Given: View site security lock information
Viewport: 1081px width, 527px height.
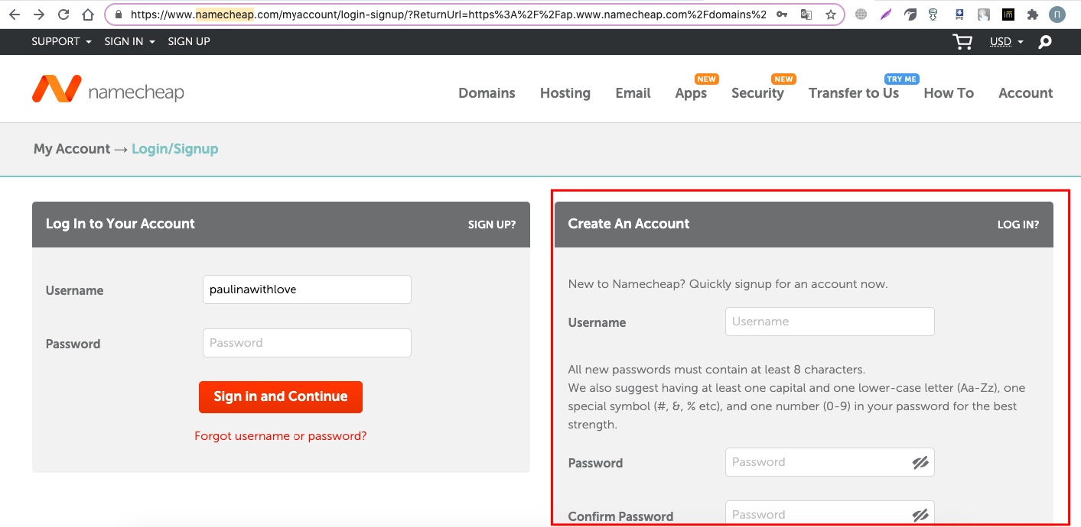Looking at the screenshot, I should (118, 15).
